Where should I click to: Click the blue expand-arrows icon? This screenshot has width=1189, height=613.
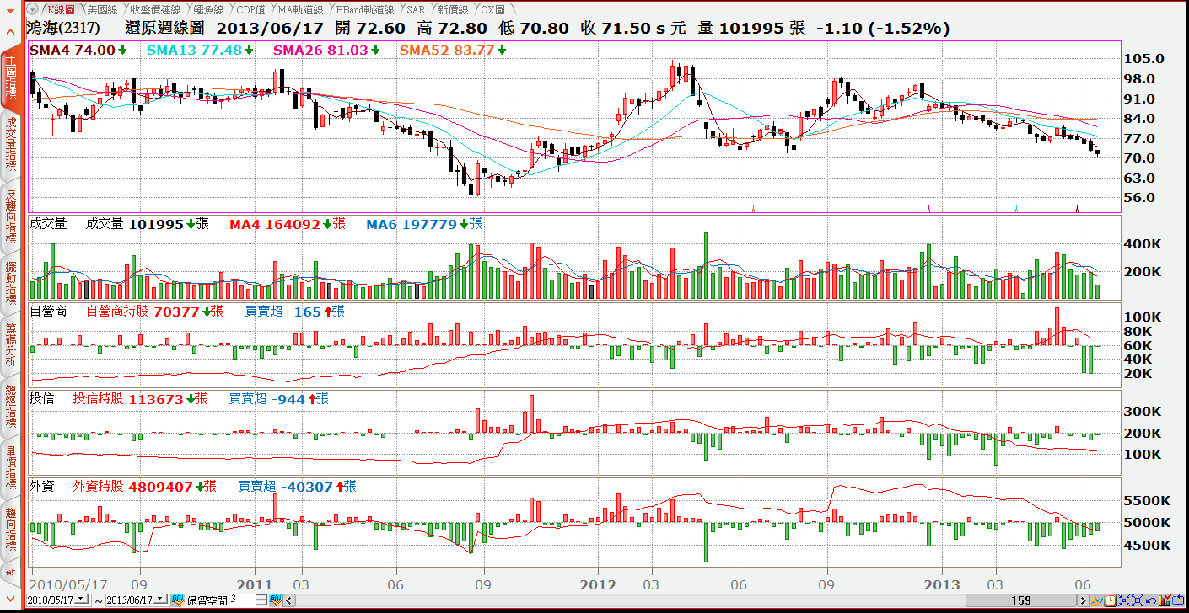1138,600
